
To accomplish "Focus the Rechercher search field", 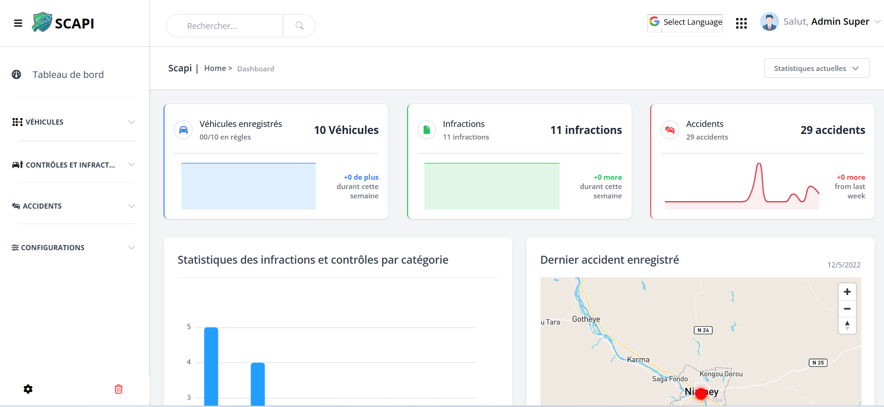I will tap(224, 26).
